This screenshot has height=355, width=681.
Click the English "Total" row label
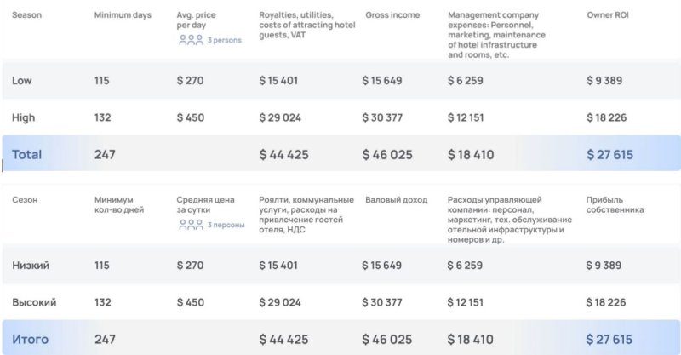click(x=26, y=155)
